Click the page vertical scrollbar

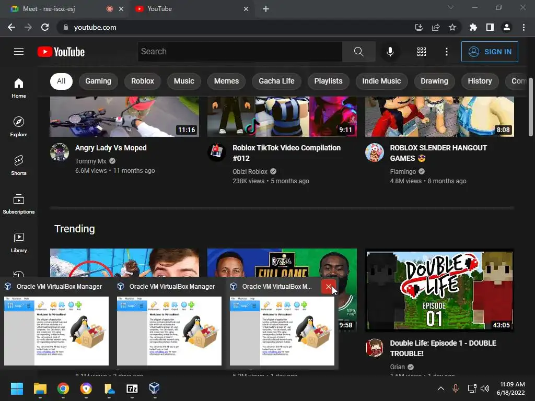click(531, 107)
